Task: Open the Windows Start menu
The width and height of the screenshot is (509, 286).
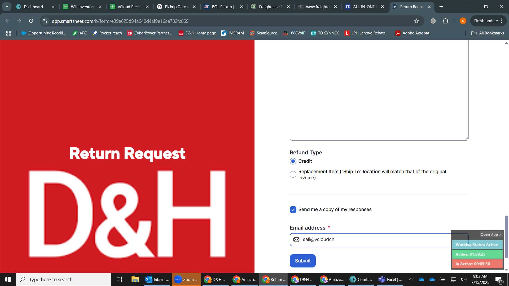Action: click(8, 279)
